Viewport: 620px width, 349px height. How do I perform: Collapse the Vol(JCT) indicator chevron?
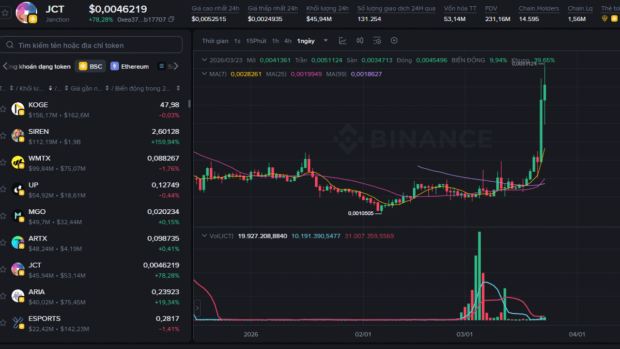click(x=205, y=236)
